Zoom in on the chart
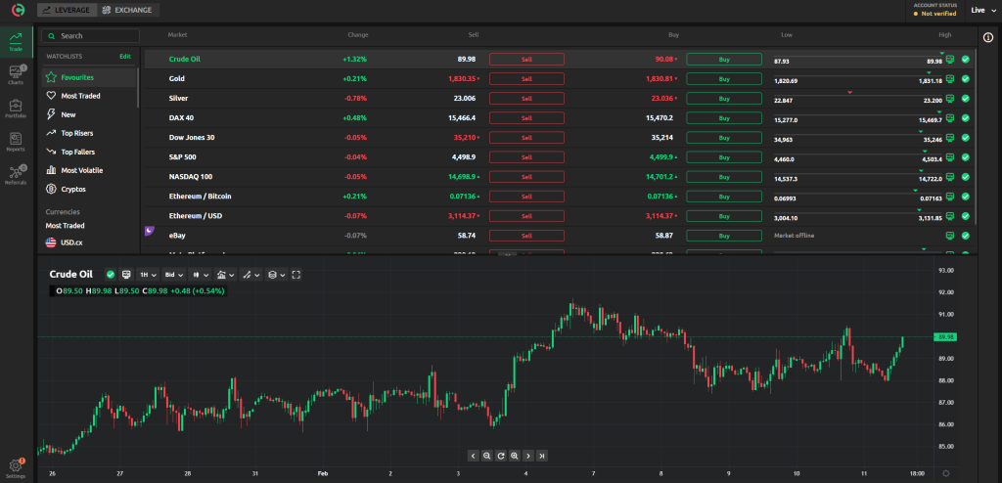The width and height of the screenshot is (1002, 483). coord(514,456)
